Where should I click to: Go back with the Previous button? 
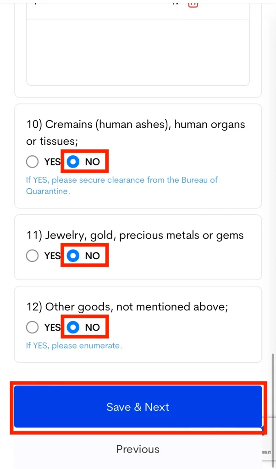(x=138, y=449)
